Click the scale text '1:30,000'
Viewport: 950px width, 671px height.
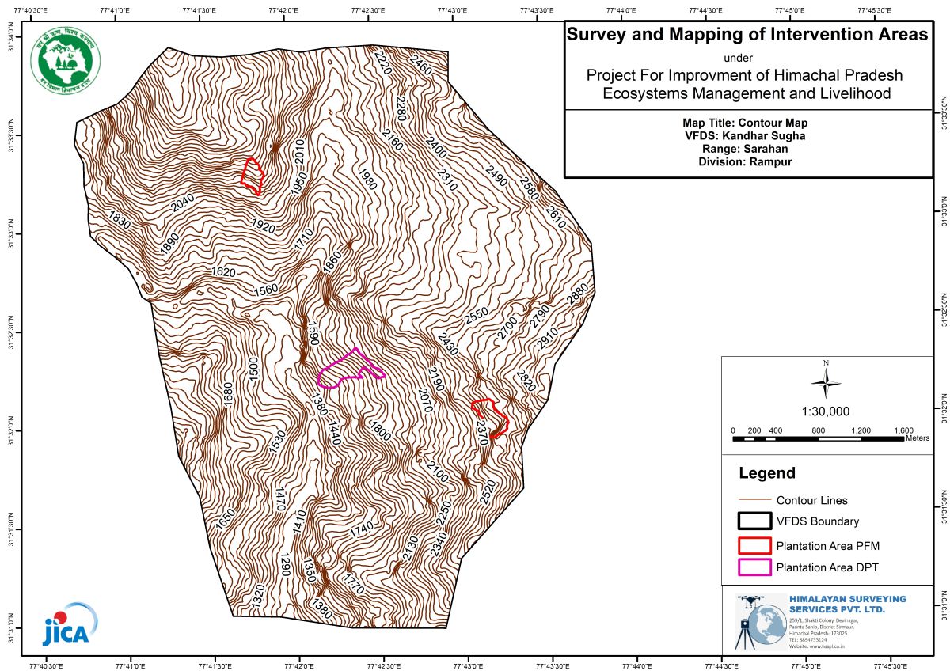click(826, 412)
